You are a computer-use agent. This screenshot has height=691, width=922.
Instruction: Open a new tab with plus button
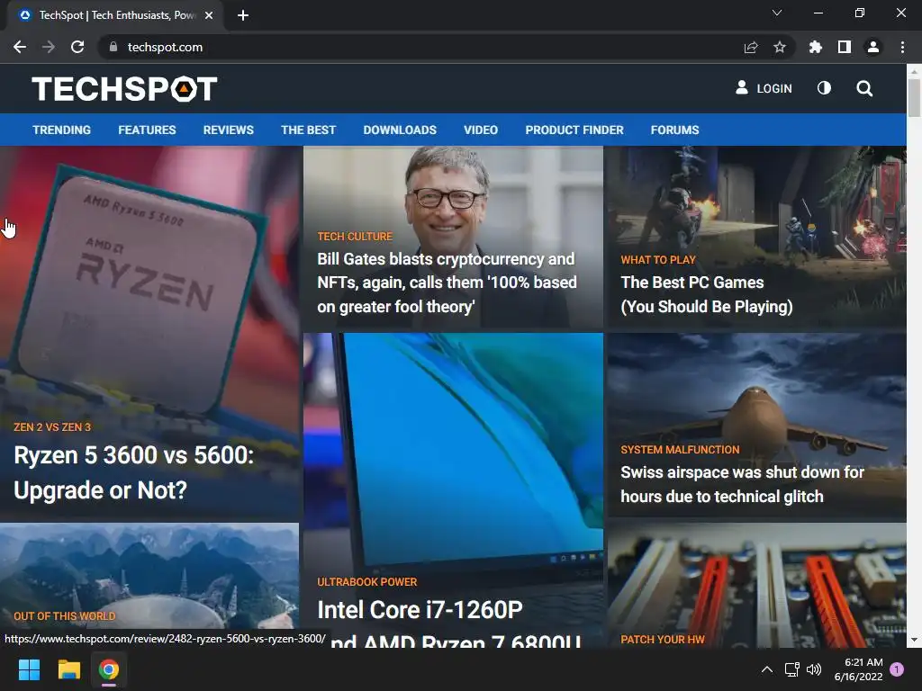[243, 15]
